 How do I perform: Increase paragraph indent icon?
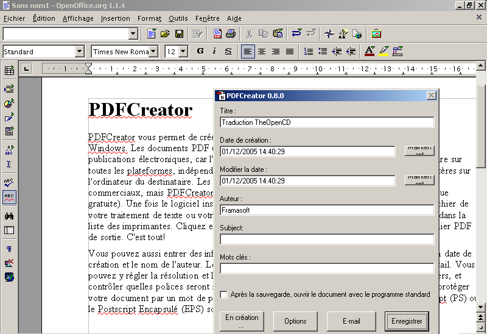click(351, 51)
